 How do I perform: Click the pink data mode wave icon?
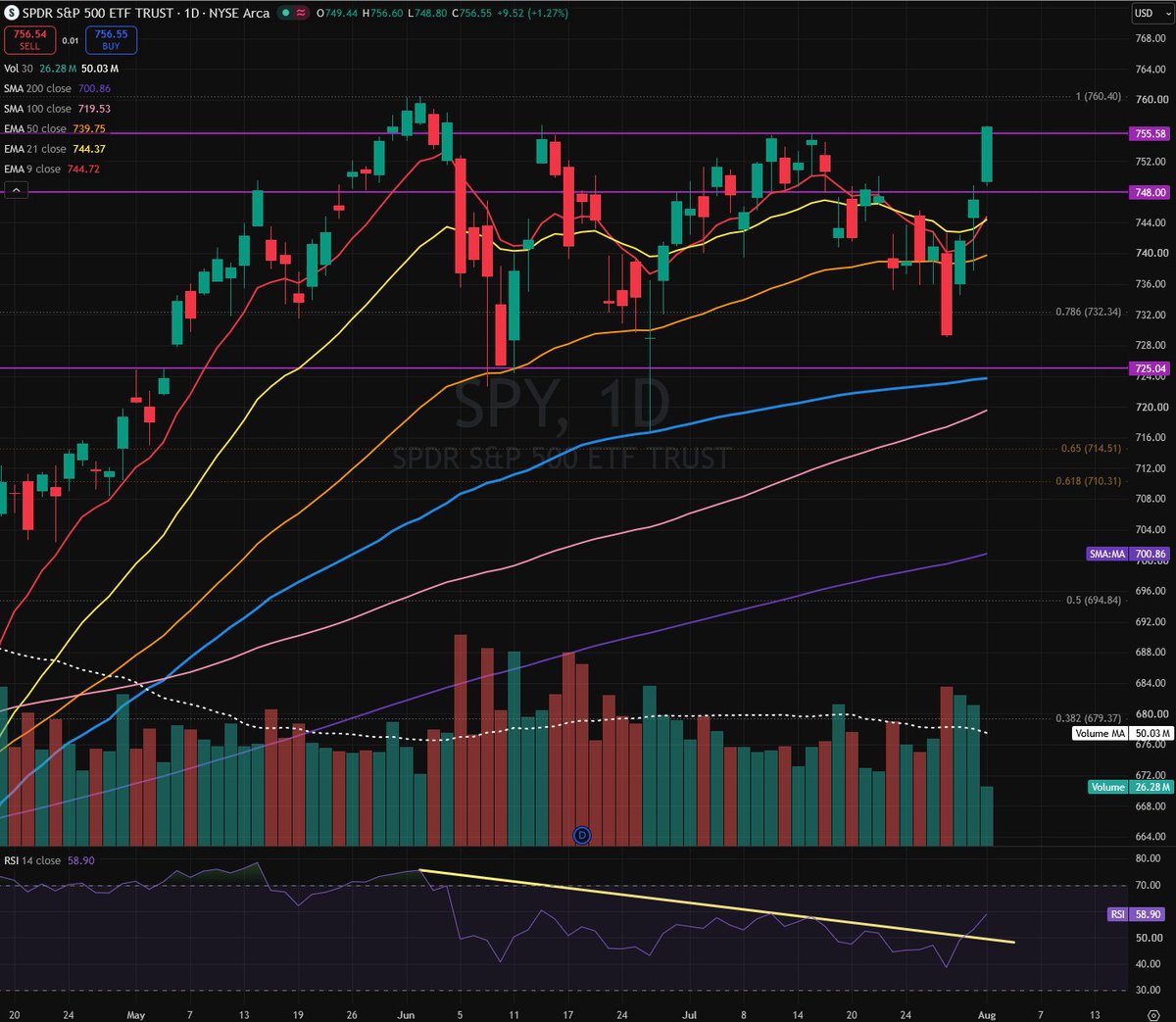[x=299, y=13]
